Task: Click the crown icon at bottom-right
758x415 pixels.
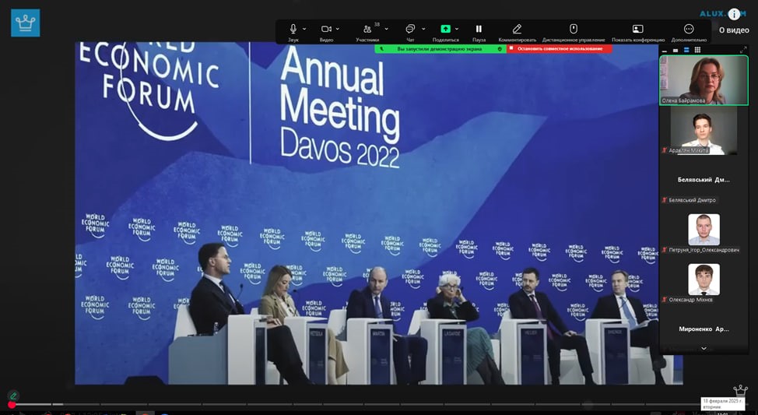Action: pos(740,390)
